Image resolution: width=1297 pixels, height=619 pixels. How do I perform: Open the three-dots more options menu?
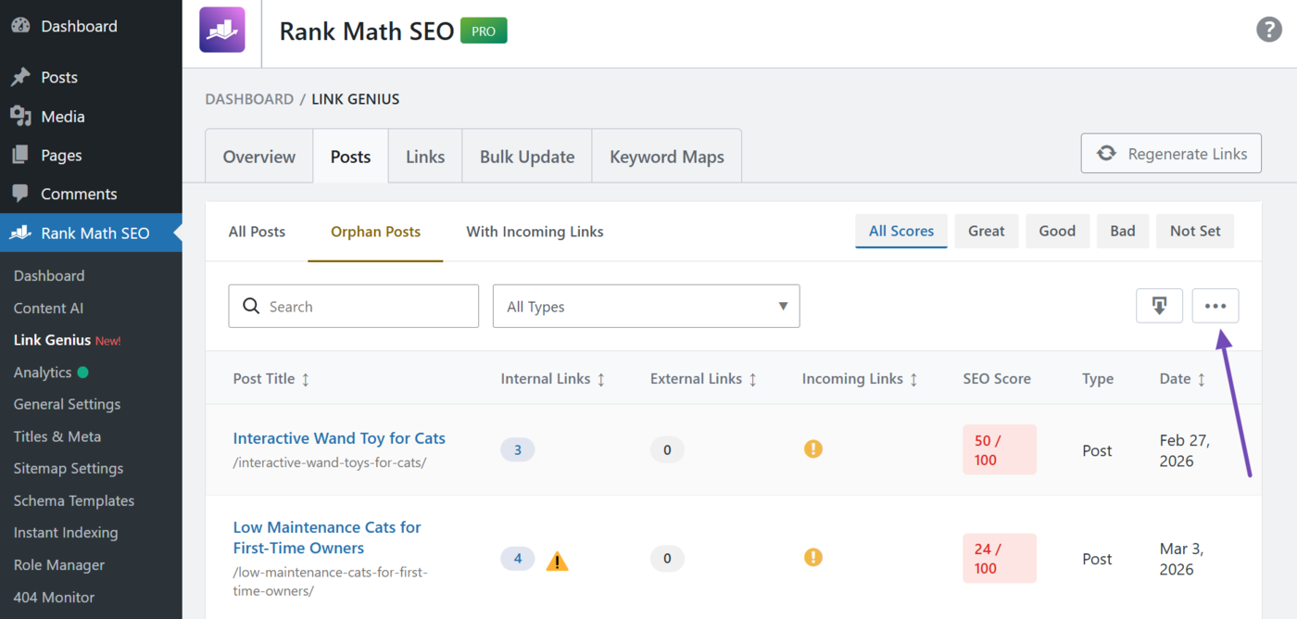pos(1215,306)
